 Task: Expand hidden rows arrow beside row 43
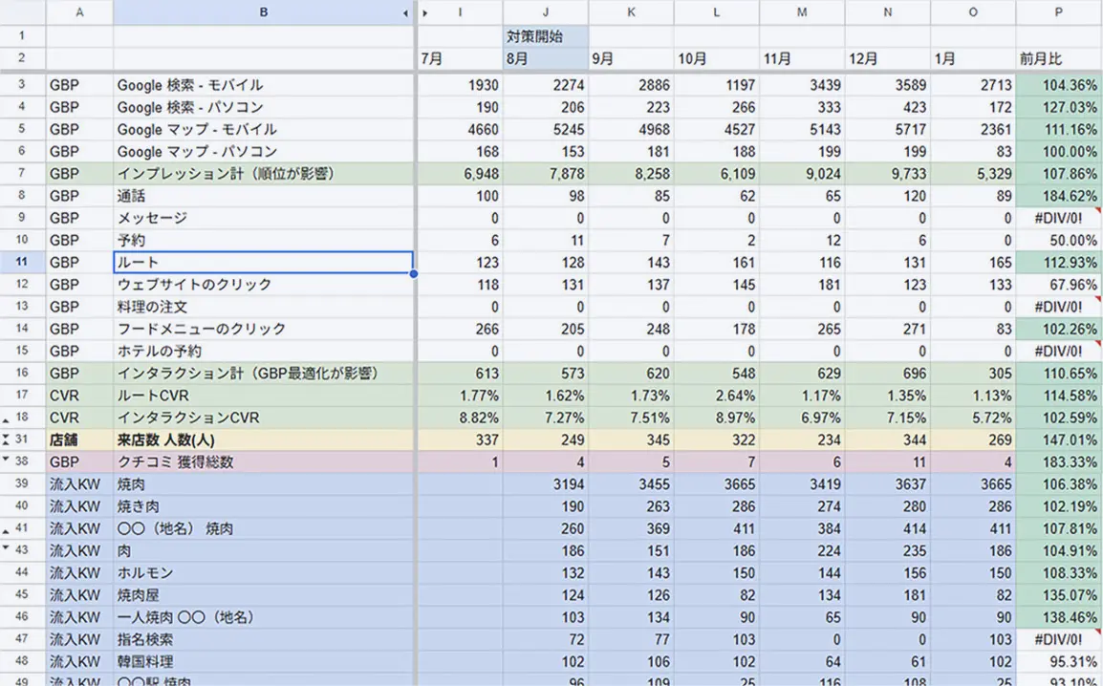pos(7,547)
